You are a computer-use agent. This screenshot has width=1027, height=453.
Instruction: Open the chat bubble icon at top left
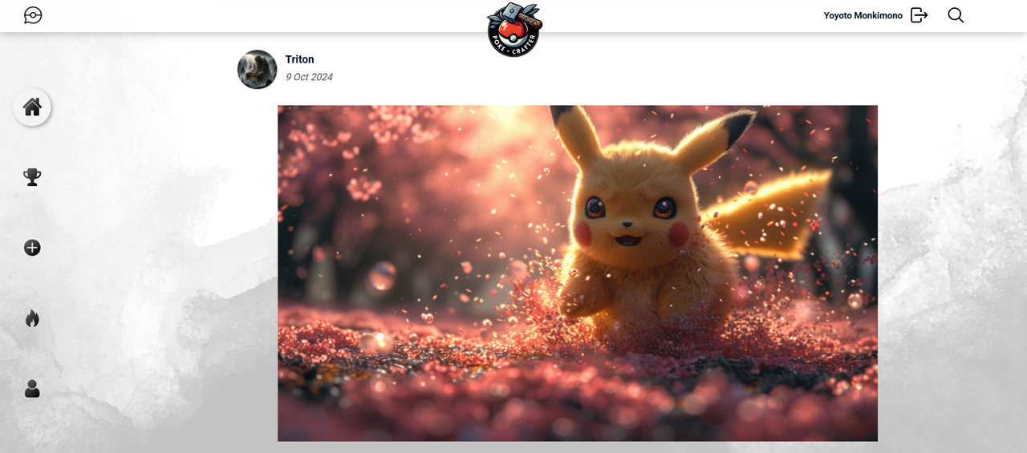33,15
